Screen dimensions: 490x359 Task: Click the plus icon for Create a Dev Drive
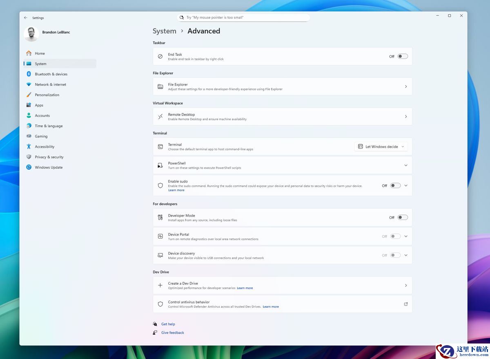[160, 285]
